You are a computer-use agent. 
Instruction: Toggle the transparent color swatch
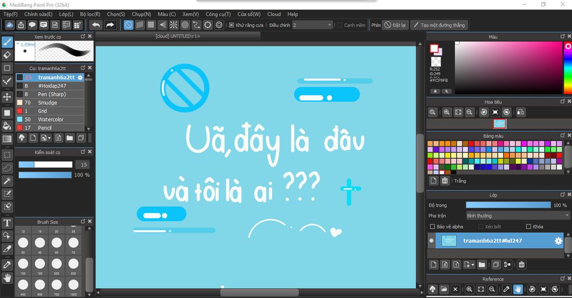click(x=436, y=62)
